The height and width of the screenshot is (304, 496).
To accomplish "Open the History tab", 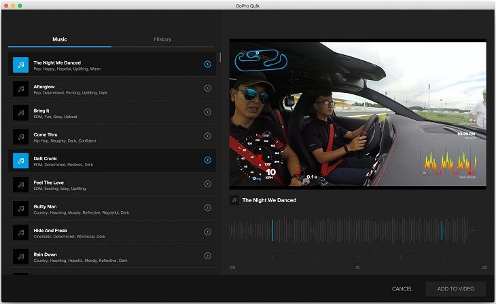I will point(162,39).
